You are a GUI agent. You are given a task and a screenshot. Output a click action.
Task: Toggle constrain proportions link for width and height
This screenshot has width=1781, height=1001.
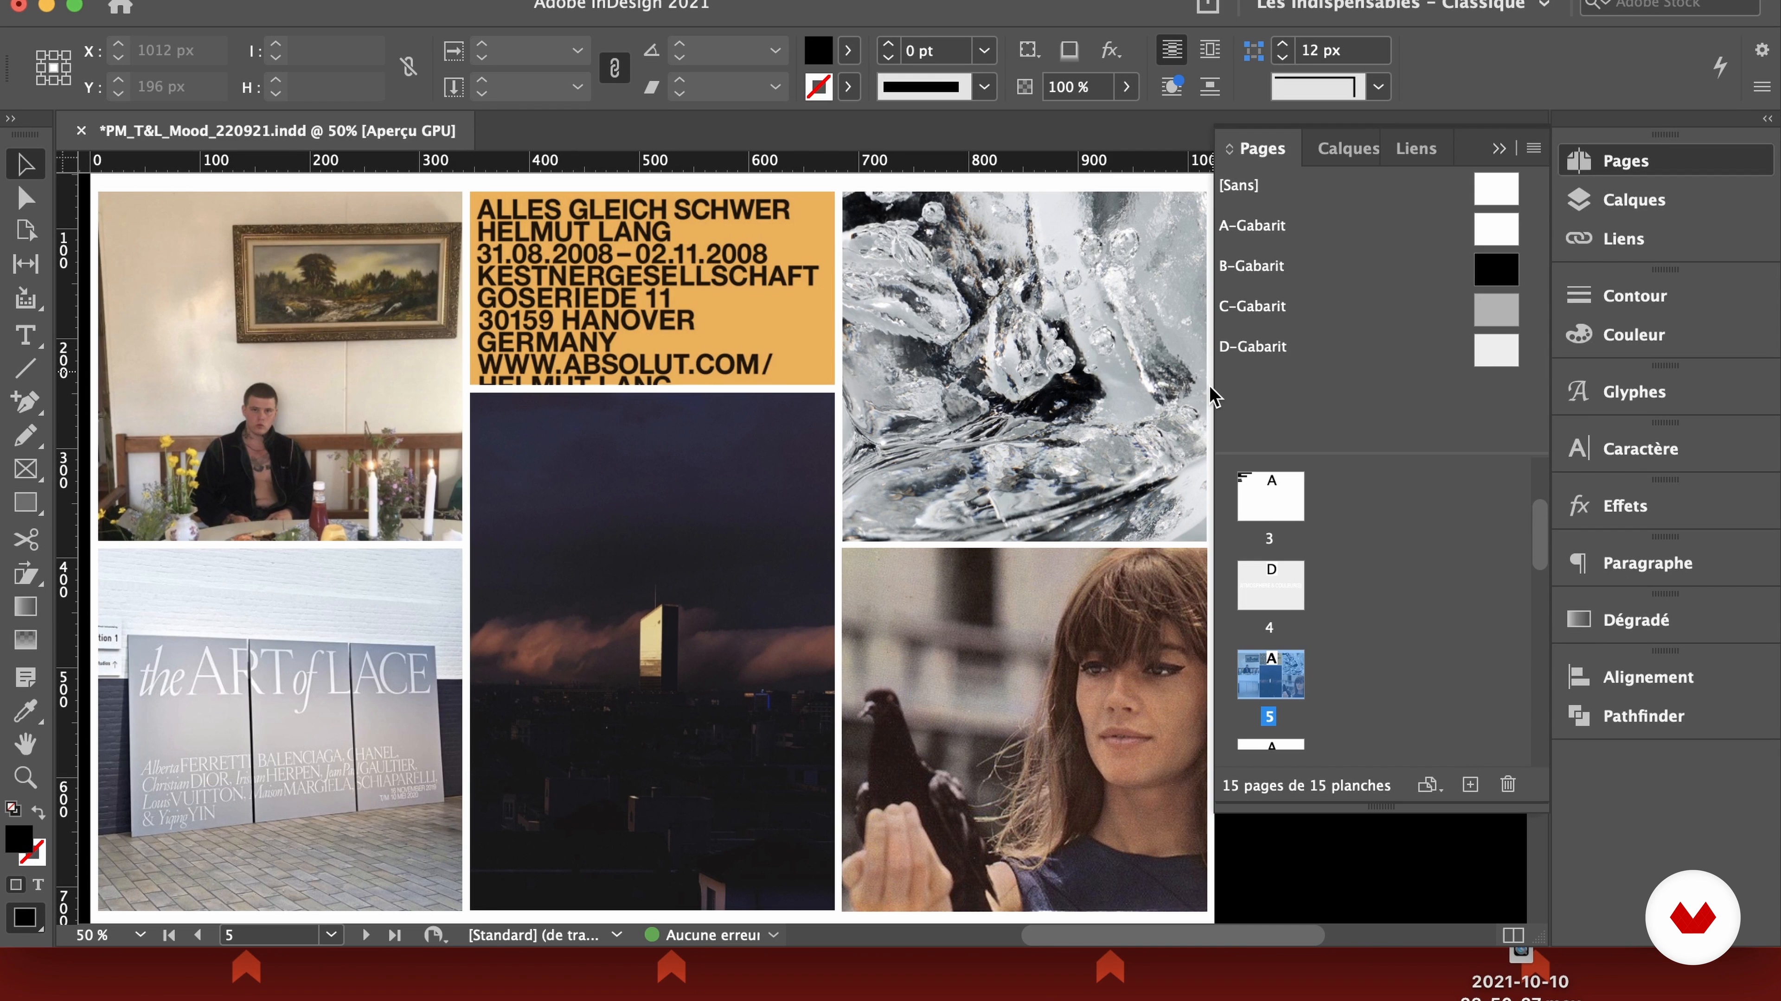pos(408,67)
